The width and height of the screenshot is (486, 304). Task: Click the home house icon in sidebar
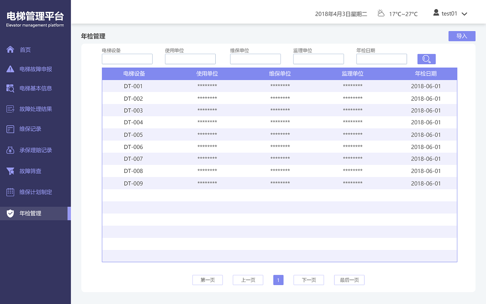[10, 49]
